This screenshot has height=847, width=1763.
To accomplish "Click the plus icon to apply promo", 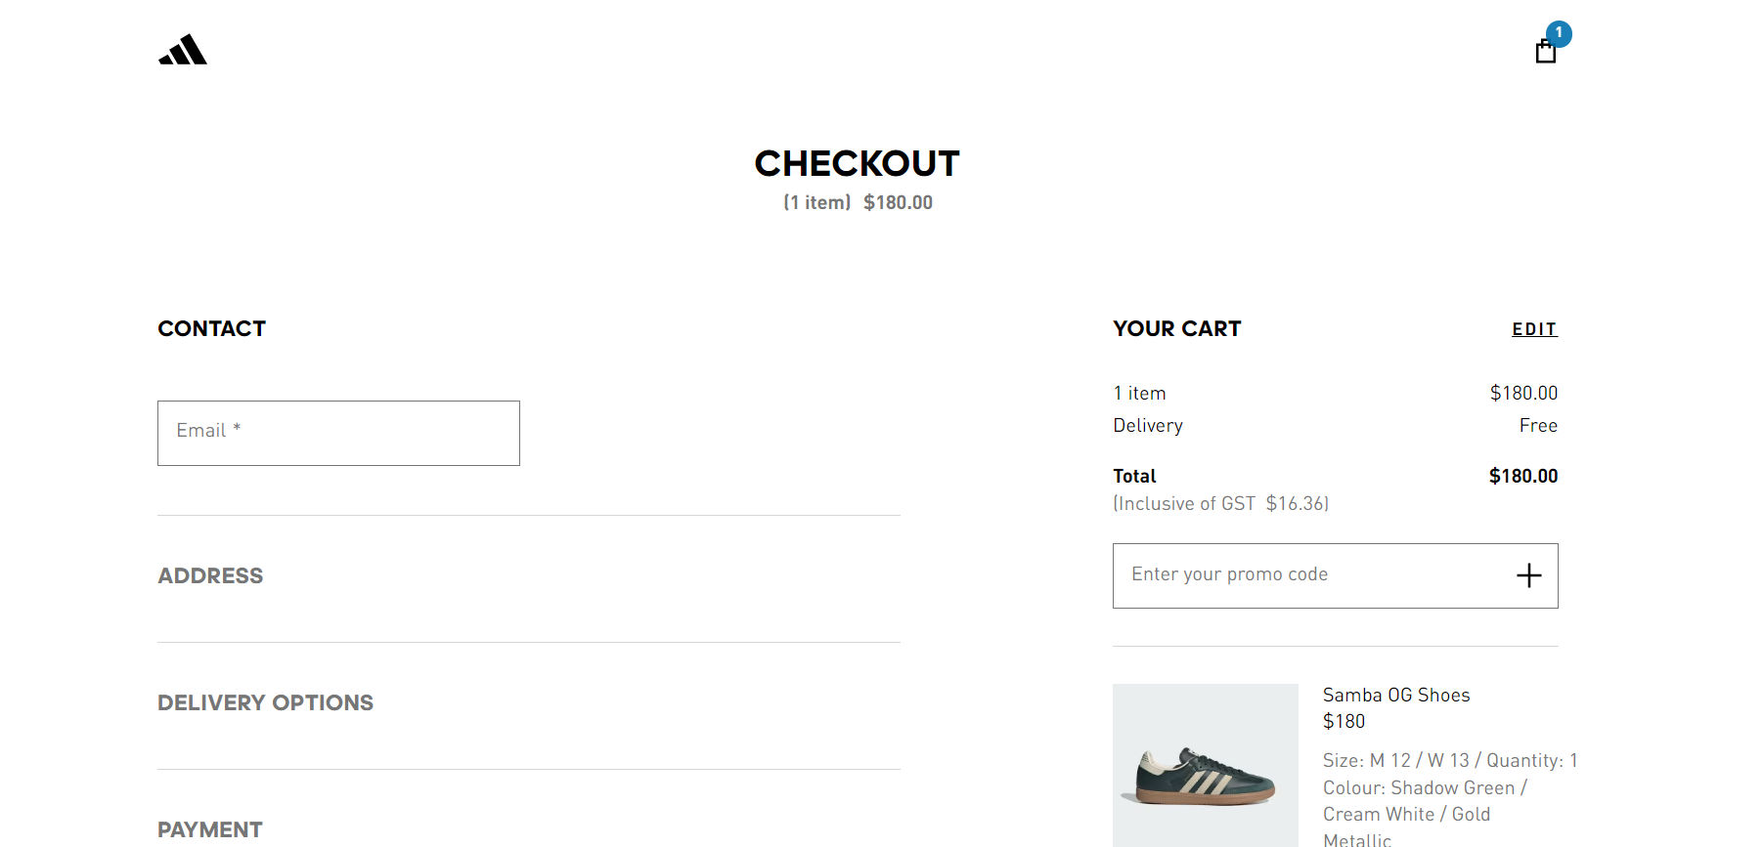I will click(x=1528, y=575).
